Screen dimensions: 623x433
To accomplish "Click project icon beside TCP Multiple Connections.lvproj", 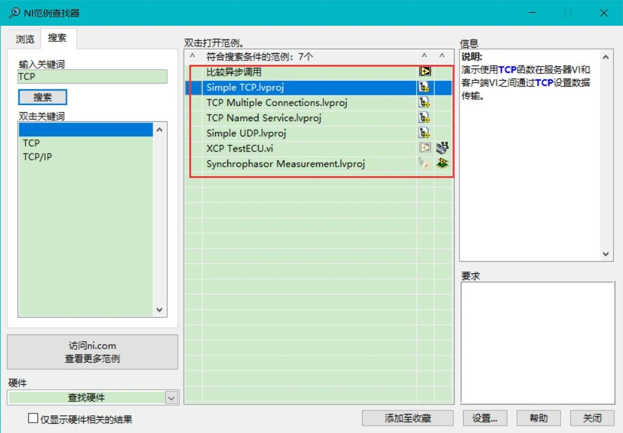I will pos(424,102).
